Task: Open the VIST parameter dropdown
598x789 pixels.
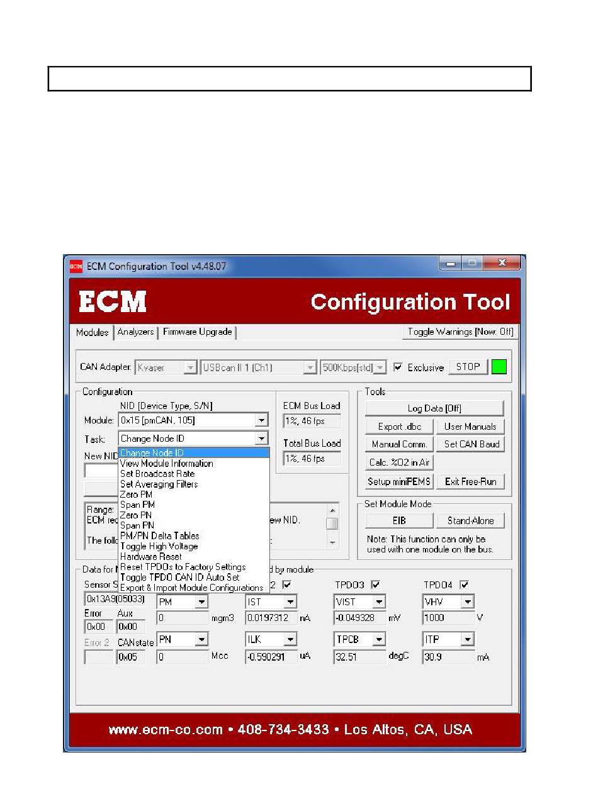Action: point(379,602)
